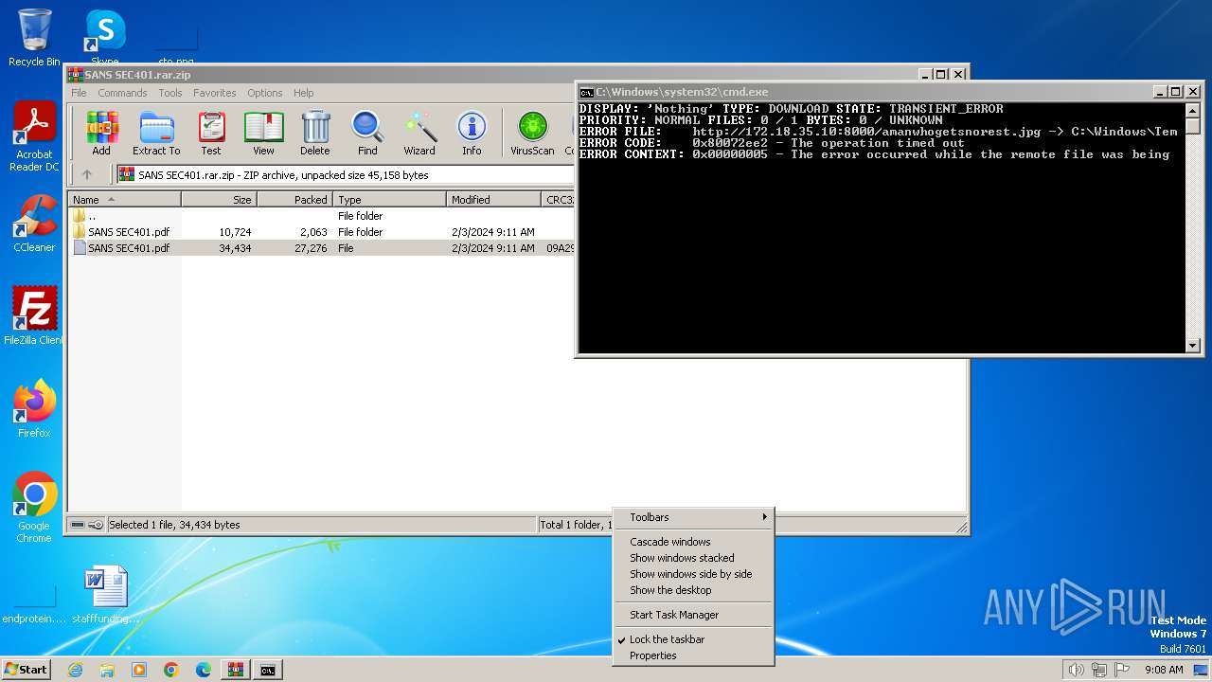Click the cmd.exe window title bar icon

(x=586, y=92)
